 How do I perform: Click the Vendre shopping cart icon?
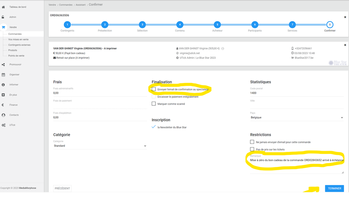click(x=3, y=28)
